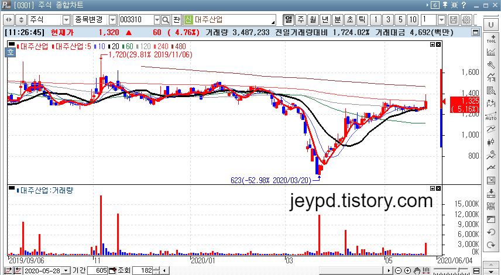Adjust the 조회 182 spinner arrows

[157, 271]
